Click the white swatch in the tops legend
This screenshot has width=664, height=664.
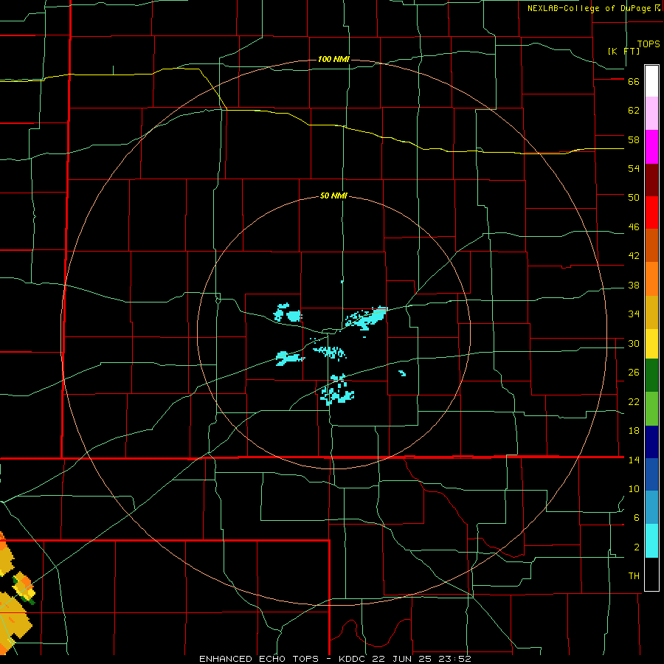[x=651, y=81]
